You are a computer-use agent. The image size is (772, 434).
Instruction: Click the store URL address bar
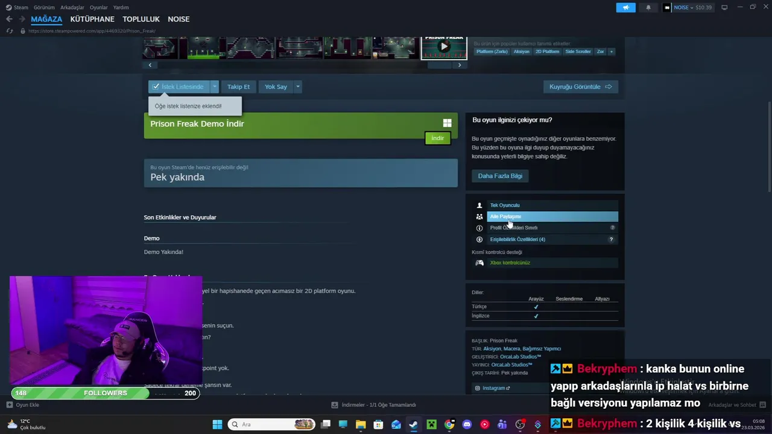pos(92,31)
